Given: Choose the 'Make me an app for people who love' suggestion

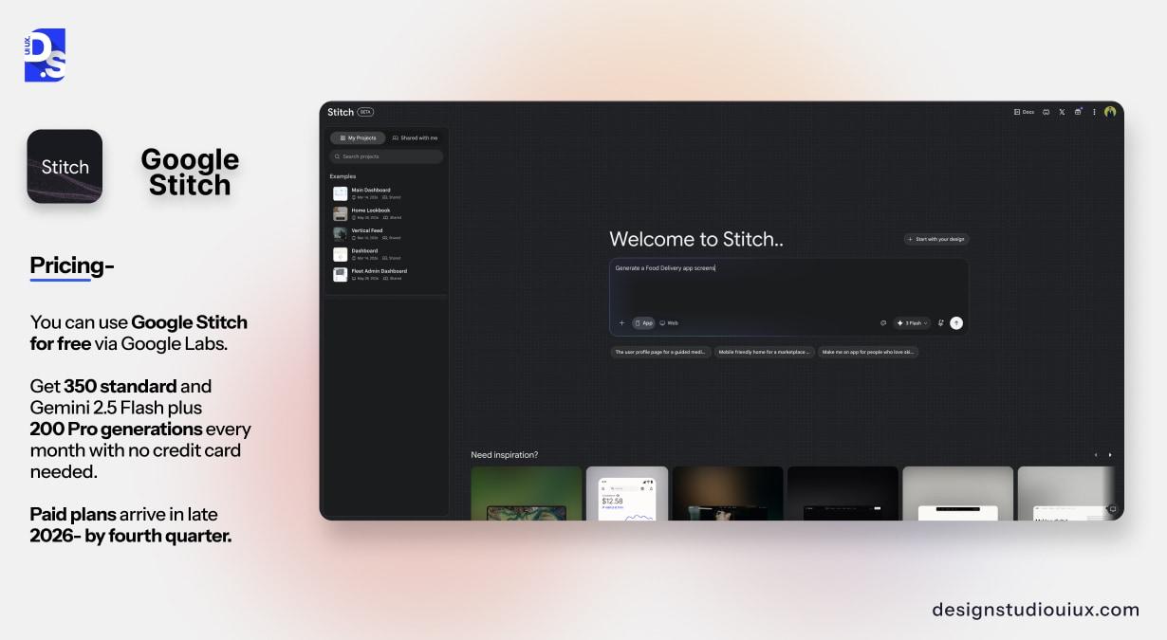Looking at the screenshot, I should pos(868,352).
